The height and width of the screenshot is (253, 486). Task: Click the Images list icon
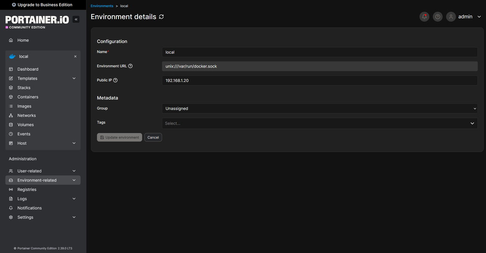point(11,106)
